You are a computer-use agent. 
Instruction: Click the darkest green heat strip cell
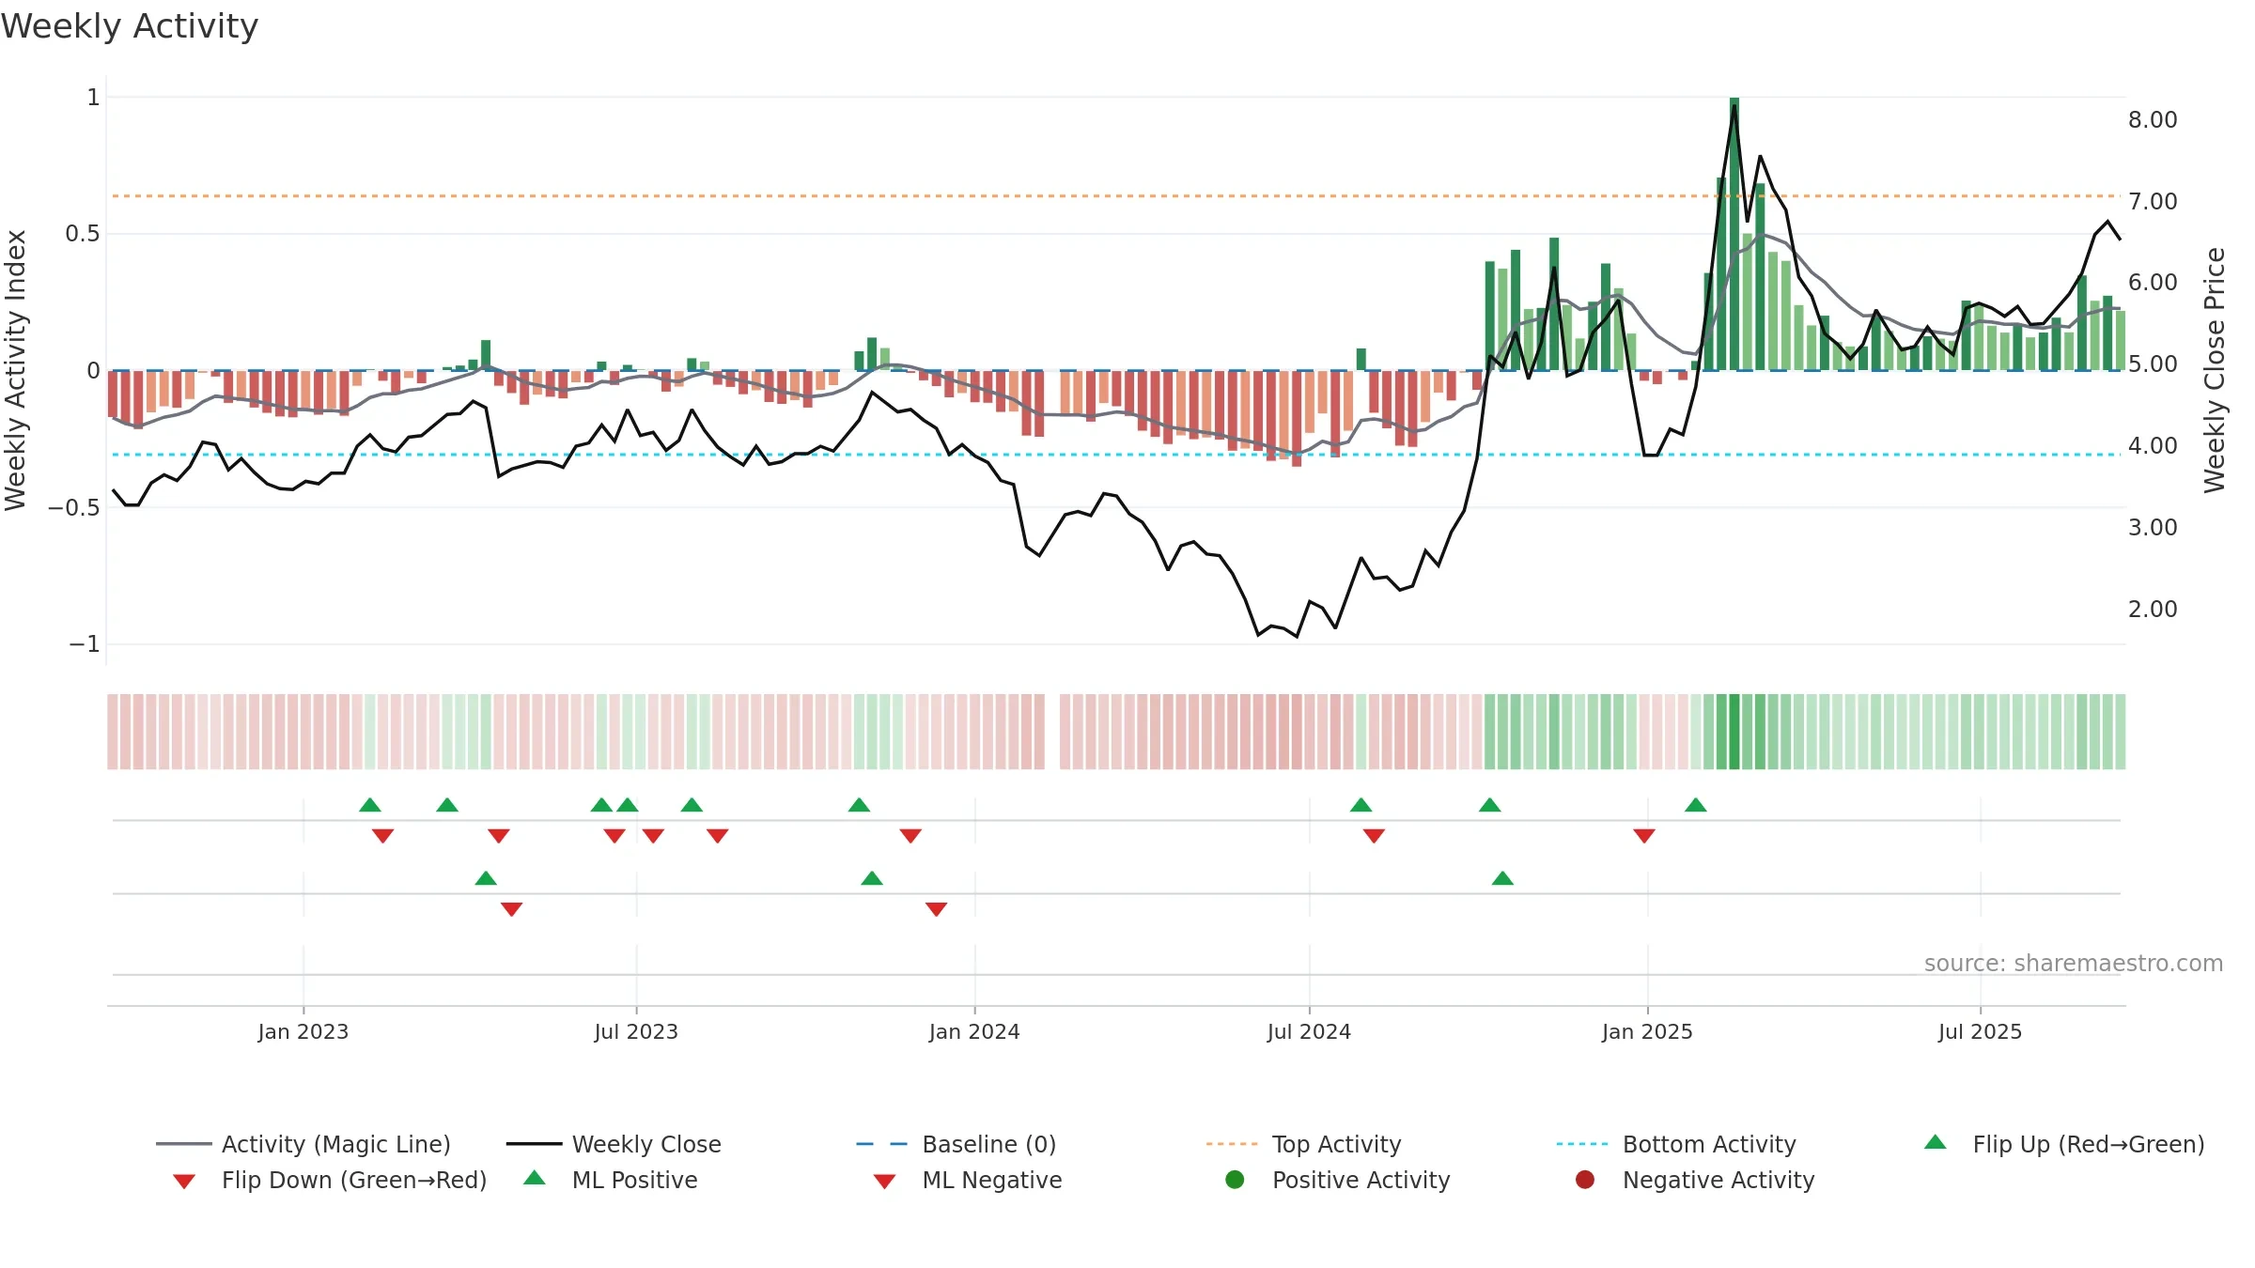click(1734, 732)
